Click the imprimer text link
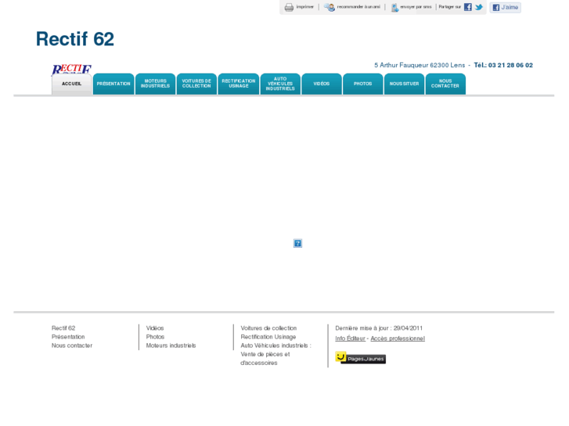The height and width of the screenshot is (426, 569). [304, 7]
